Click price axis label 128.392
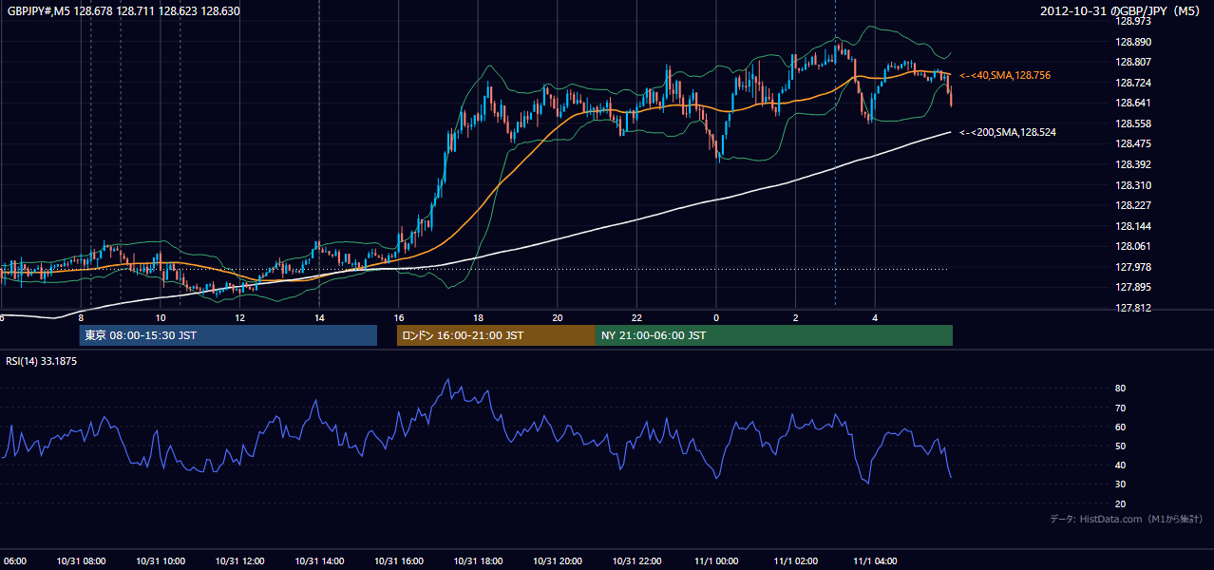The height and width of the screenshot is (570, 1214). pos(1132,164)
